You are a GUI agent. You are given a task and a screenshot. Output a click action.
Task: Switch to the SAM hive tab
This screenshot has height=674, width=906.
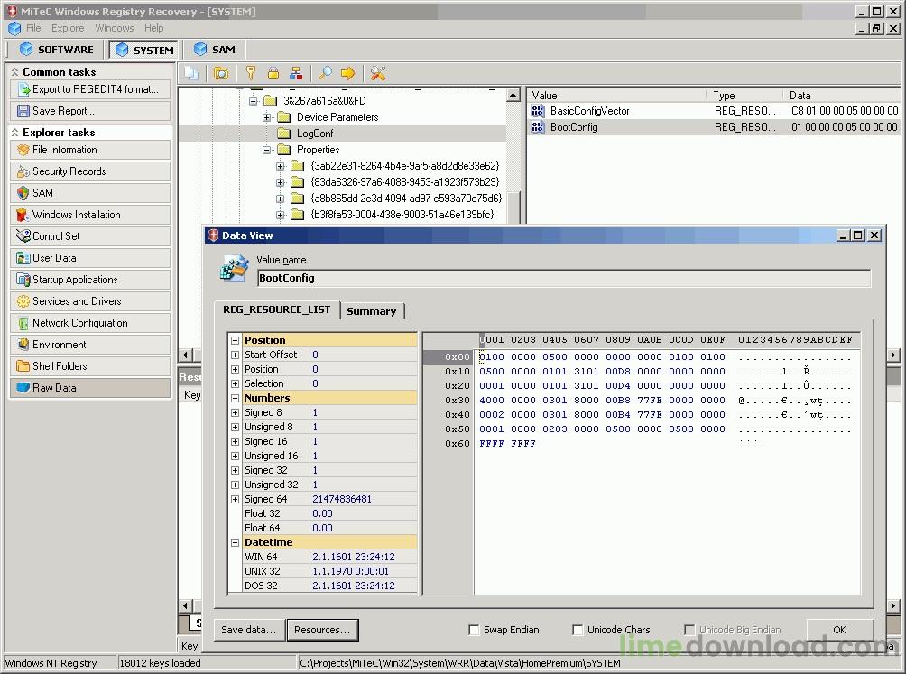coord(215,50)
